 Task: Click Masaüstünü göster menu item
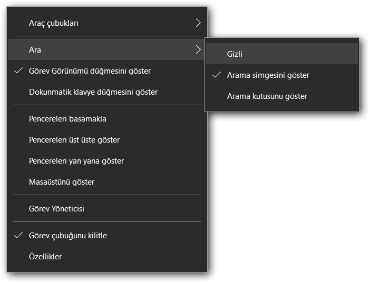pos(61,182)
